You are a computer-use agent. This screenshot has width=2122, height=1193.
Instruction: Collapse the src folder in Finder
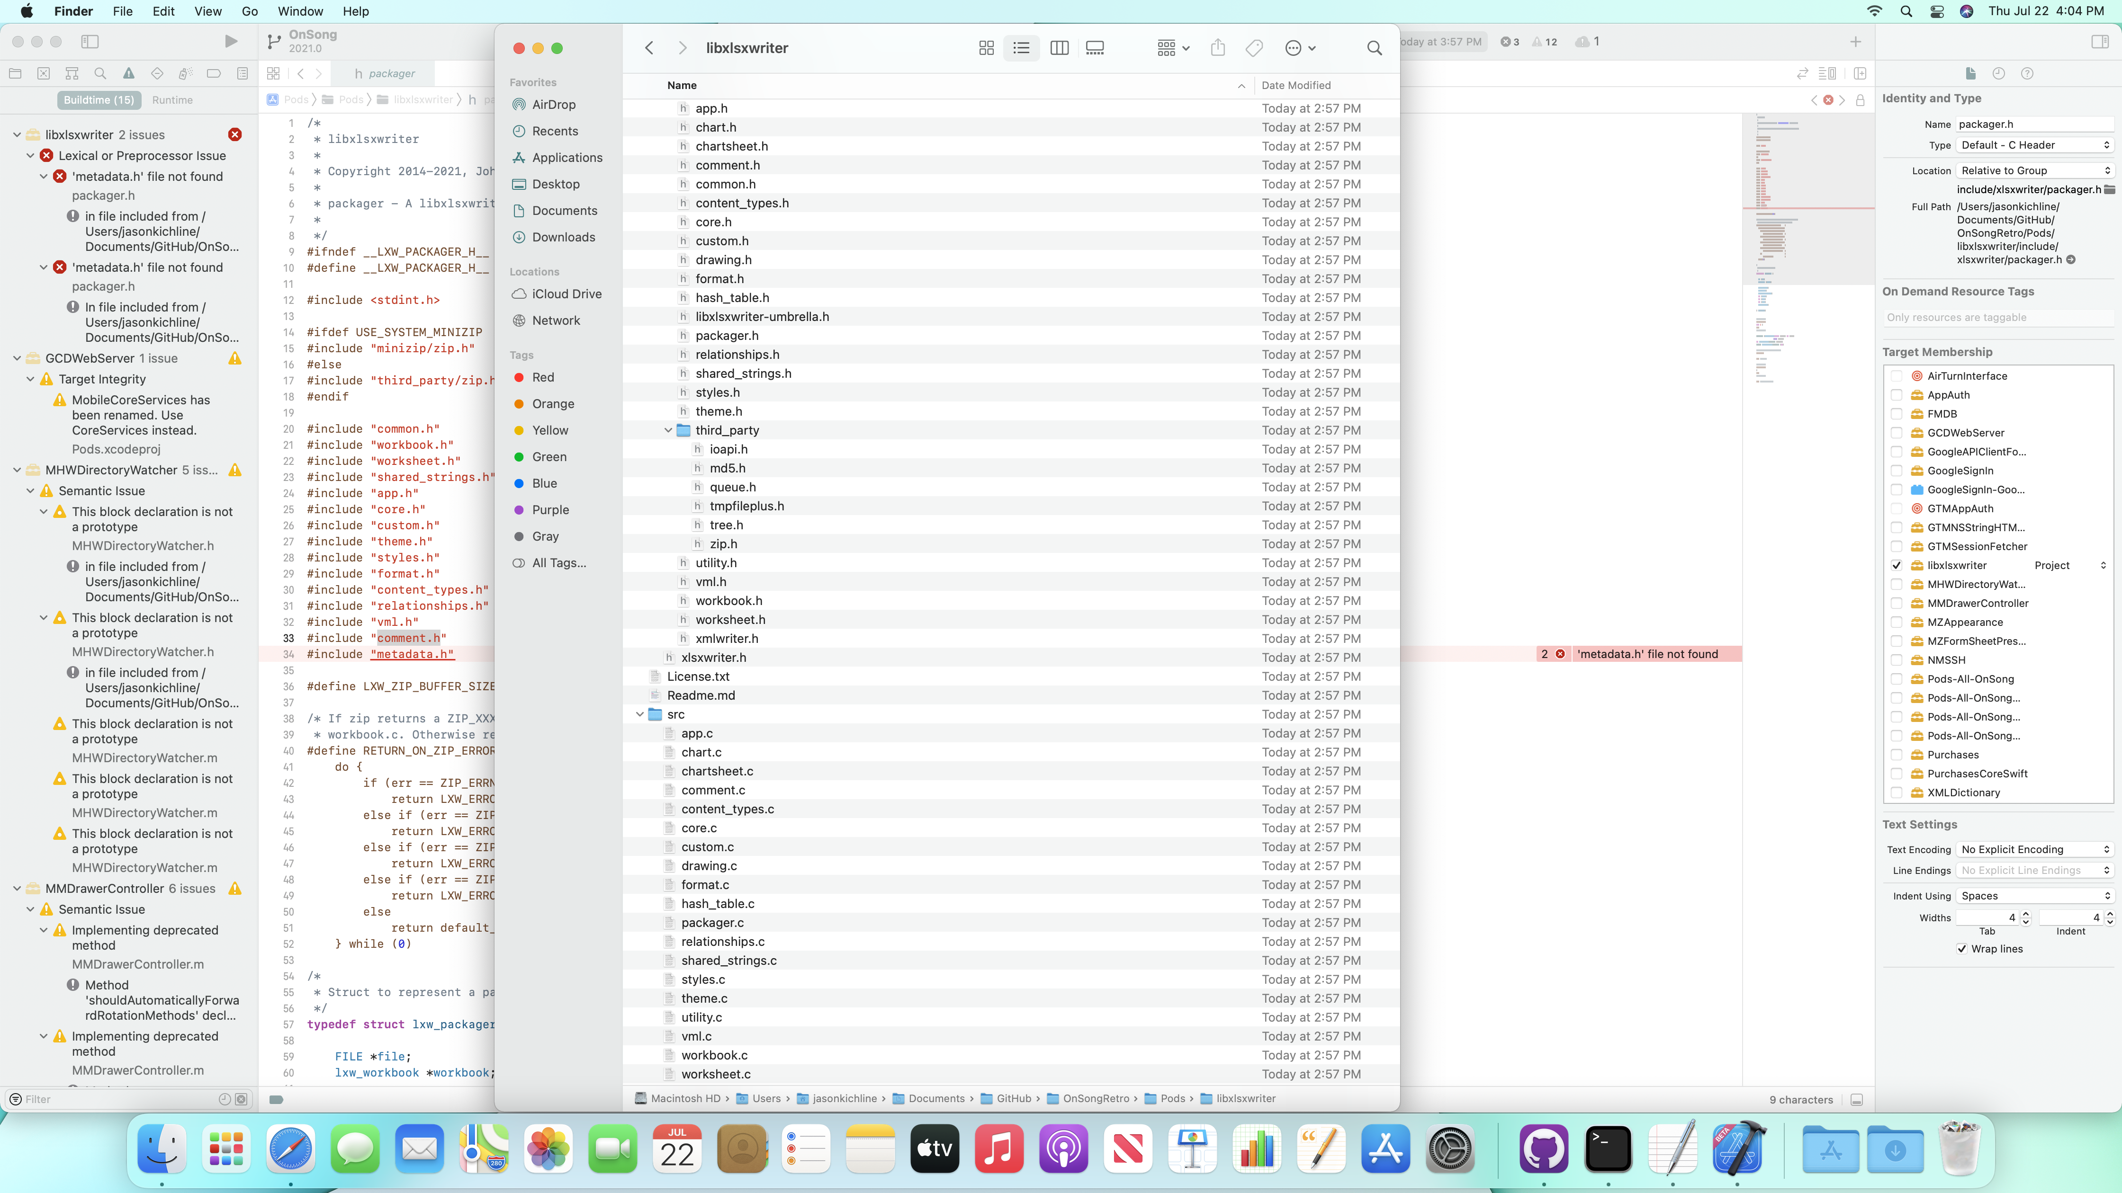click(640, 715)
